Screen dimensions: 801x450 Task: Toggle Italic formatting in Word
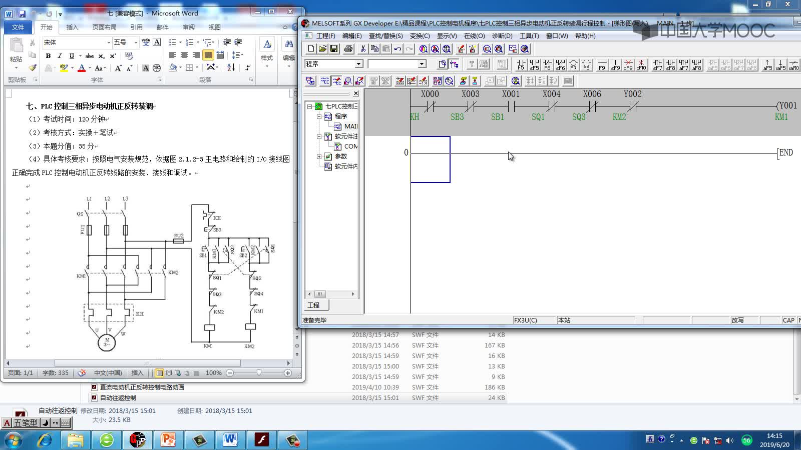(60, 55)
